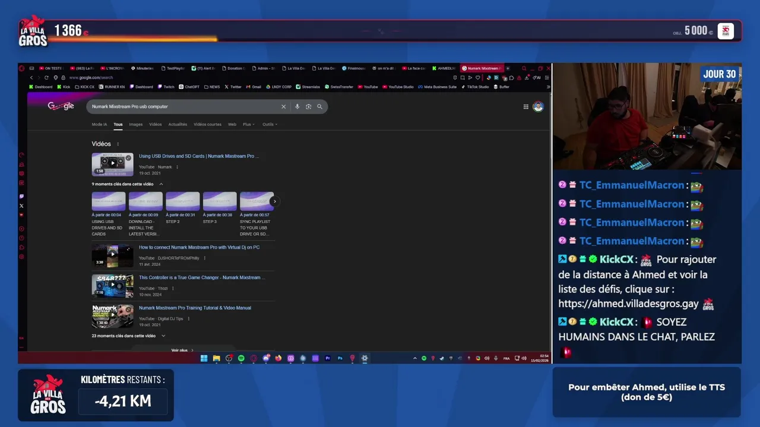The height and width of the screenshot is (427, 760).
Task: Show hidden system tray icons
Action: (x=414, y=358)
